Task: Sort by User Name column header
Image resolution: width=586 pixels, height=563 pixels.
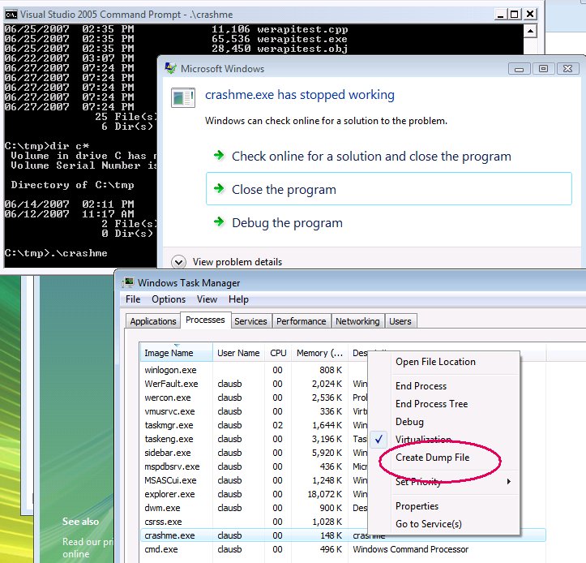Action: point(238,353)
